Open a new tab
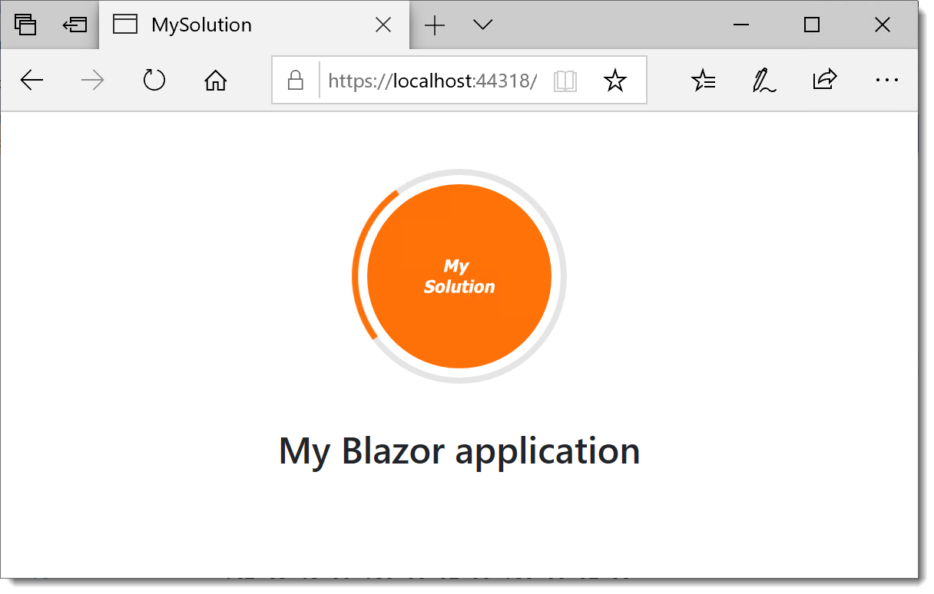This screenshot has height=594, width=934. pos(435,25)
